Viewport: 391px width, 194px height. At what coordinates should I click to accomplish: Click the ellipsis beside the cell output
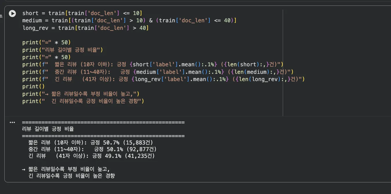coord(12,122)
